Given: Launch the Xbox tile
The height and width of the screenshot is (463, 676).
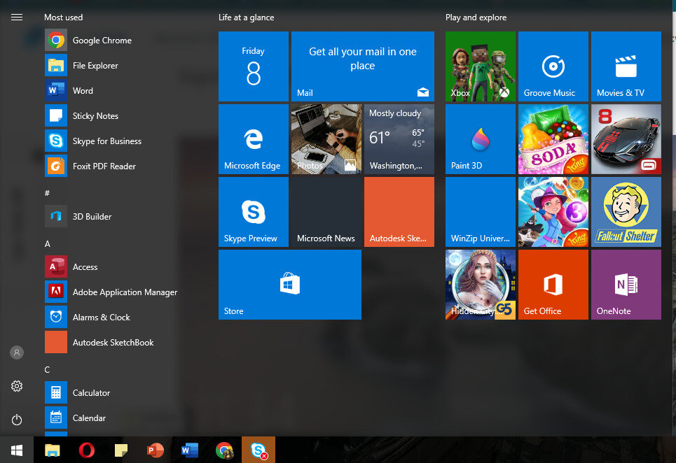Looking at the screenshot, I should [x=481, y=66].
